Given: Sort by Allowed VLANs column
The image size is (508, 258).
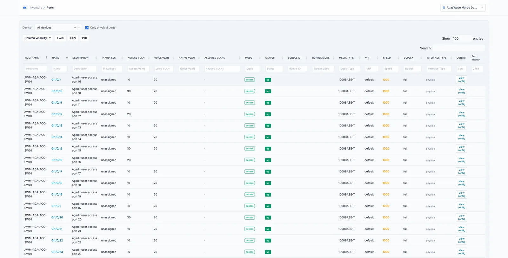Looking at the screenshot, I should [x=222, y=58].
